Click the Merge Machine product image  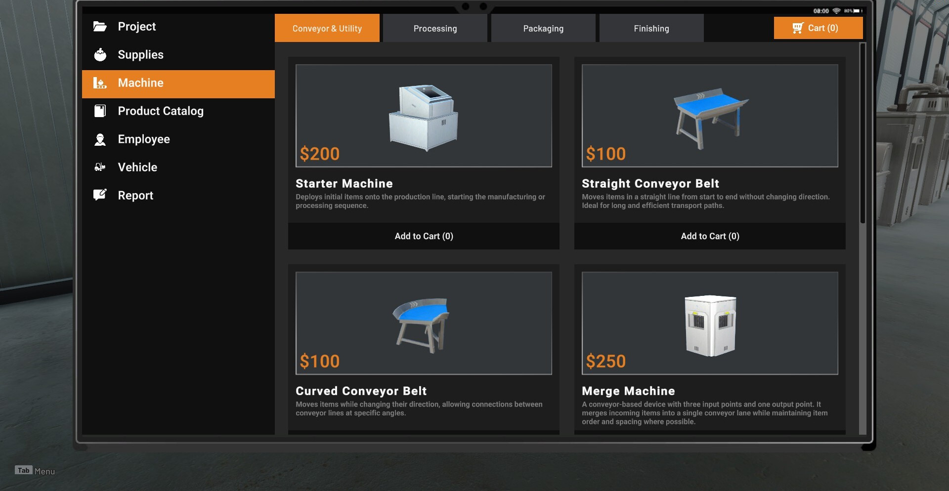[710, 323]
